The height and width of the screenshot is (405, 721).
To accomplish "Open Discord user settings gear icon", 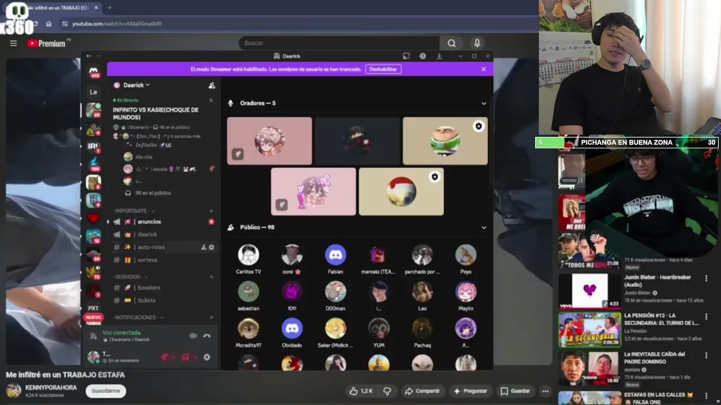I will click(x=207, y=357).
